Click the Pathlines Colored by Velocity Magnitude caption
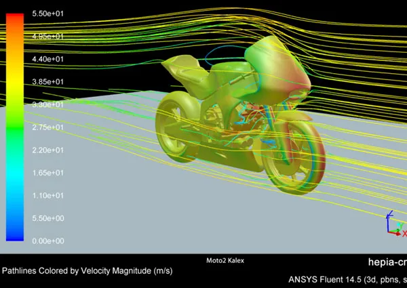 (88, 271)
